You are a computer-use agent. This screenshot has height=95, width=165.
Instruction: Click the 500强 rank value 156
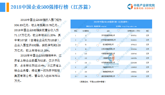pos(86,76)
